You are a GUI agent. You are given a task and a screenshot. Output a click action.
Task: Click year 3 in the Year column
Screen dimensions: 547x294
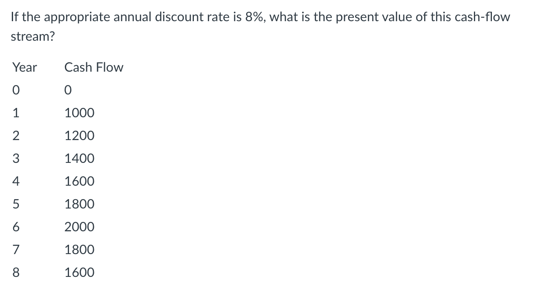tap(16, 158)
